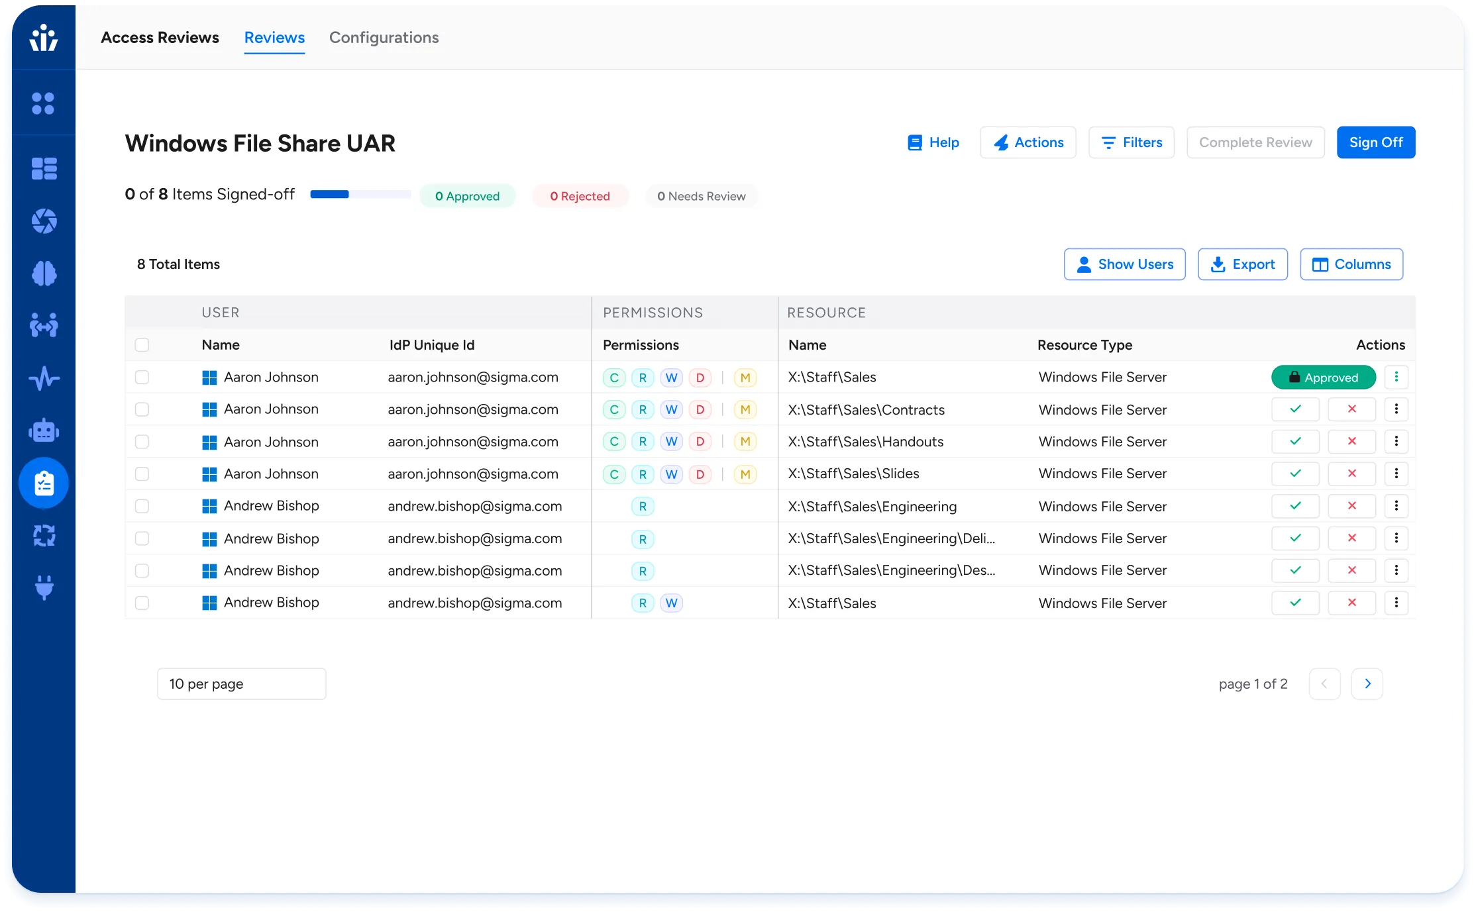Viewport: 1476px width, 912px height.
Task: Click the Sign Off button
Action: pyautogui.click(x=1375, y=142)
